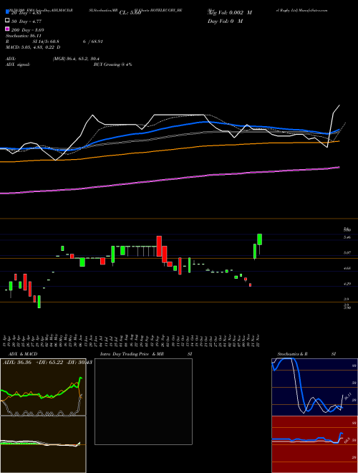Click the 'Intra Day Trading Price & MR' title
358x473 pixels.
point(132,354)
